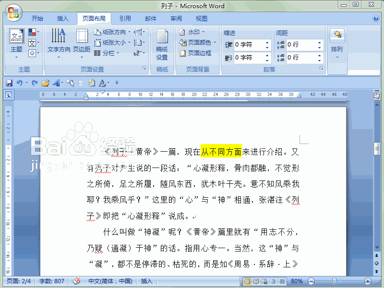Click the zoom in plus button
Screen dimensions: 384x288
[x=367, y=281]
